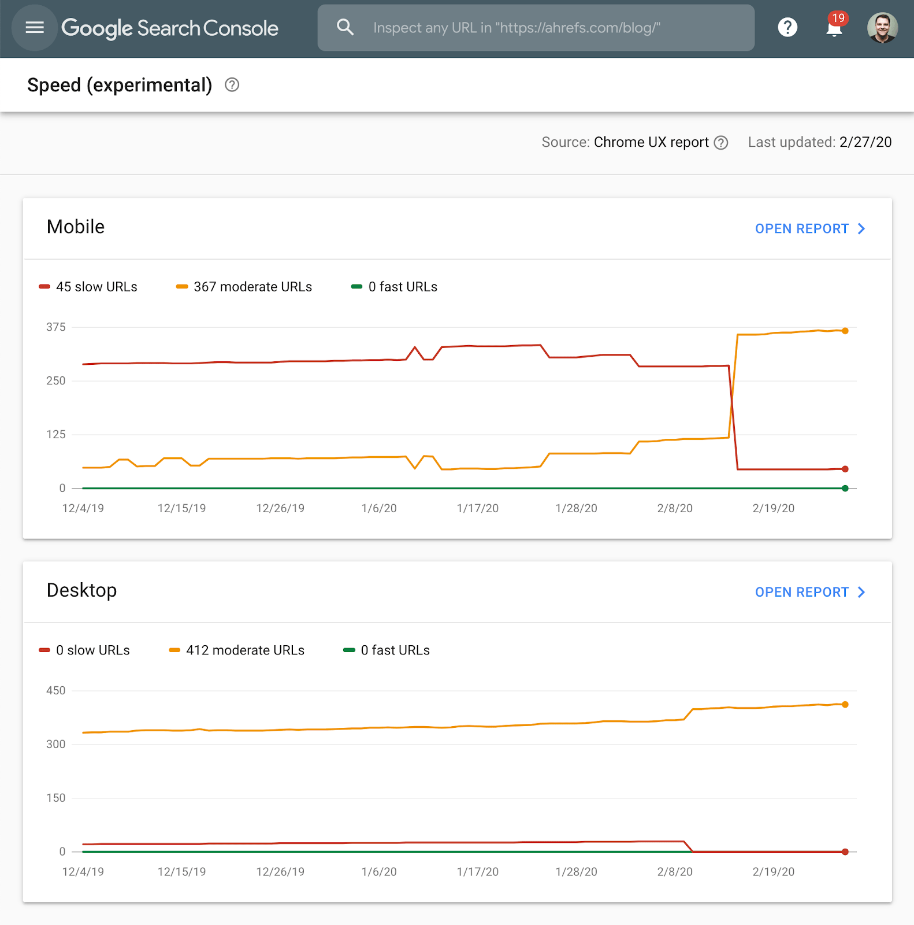Image resolution: width=914 pixels, height=925 pixels.
Task: Click chevron arrow beside Desktop Open Report
Action: [861, 593]
